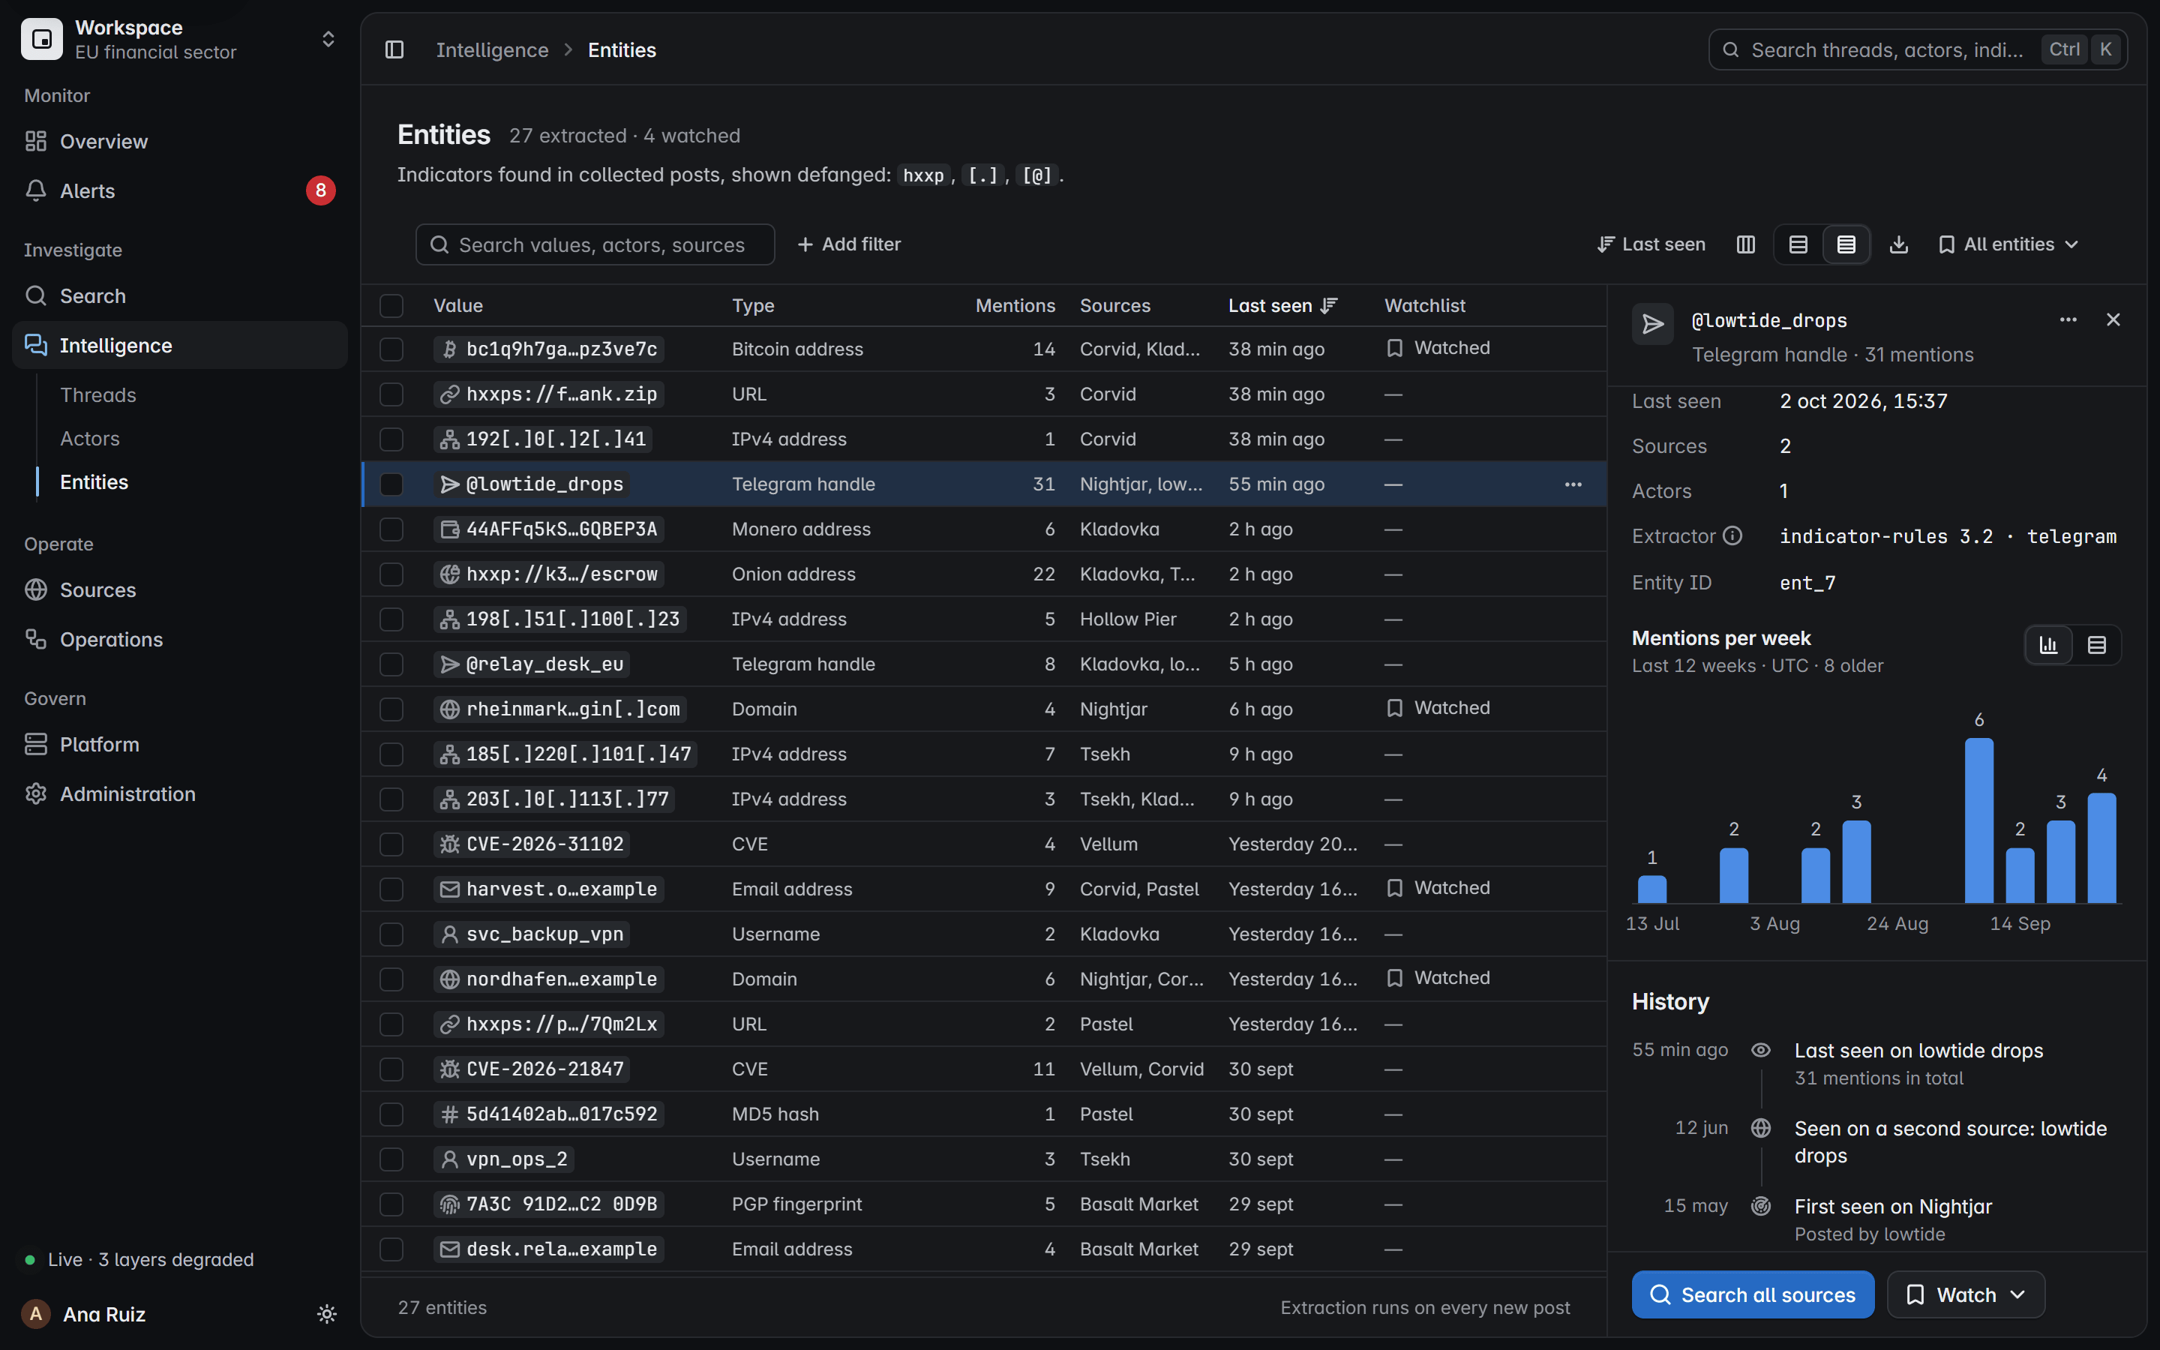This screenshot has height=1350, width=2160.
Task: Expand the Workspace switcher chevrons
Action: pos(328,39)
